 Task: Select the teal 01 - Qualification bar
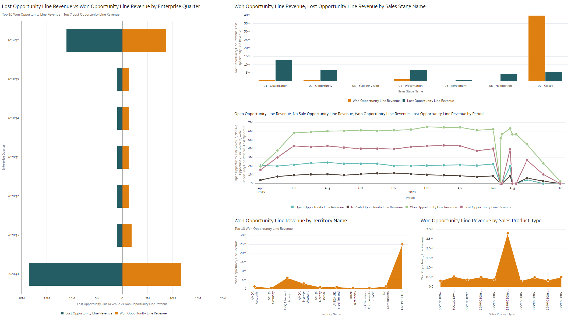(x=283, y=70)
